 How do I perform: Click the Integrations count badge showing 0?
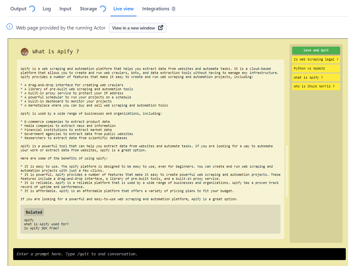tap(173, 9)
